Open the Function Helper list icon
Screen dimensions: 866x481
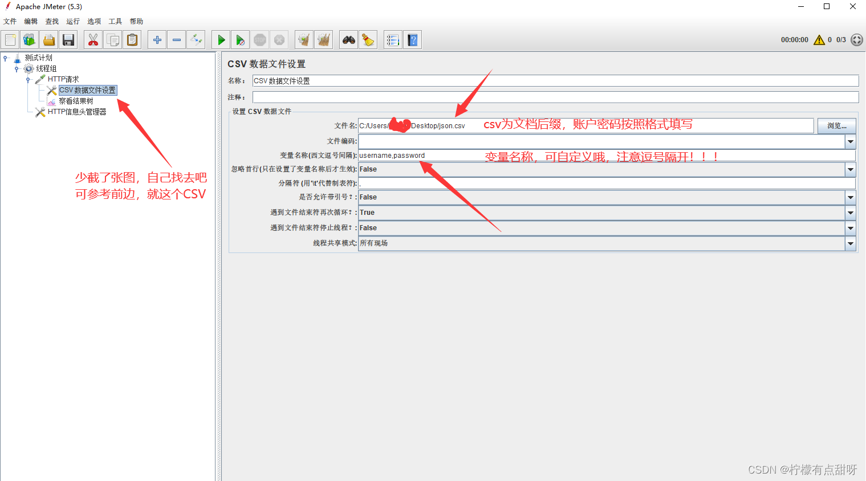393,40
